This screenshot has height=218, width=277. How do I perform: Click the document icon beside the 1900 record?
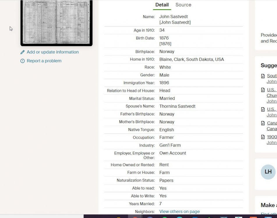click(x=263, y=137)
